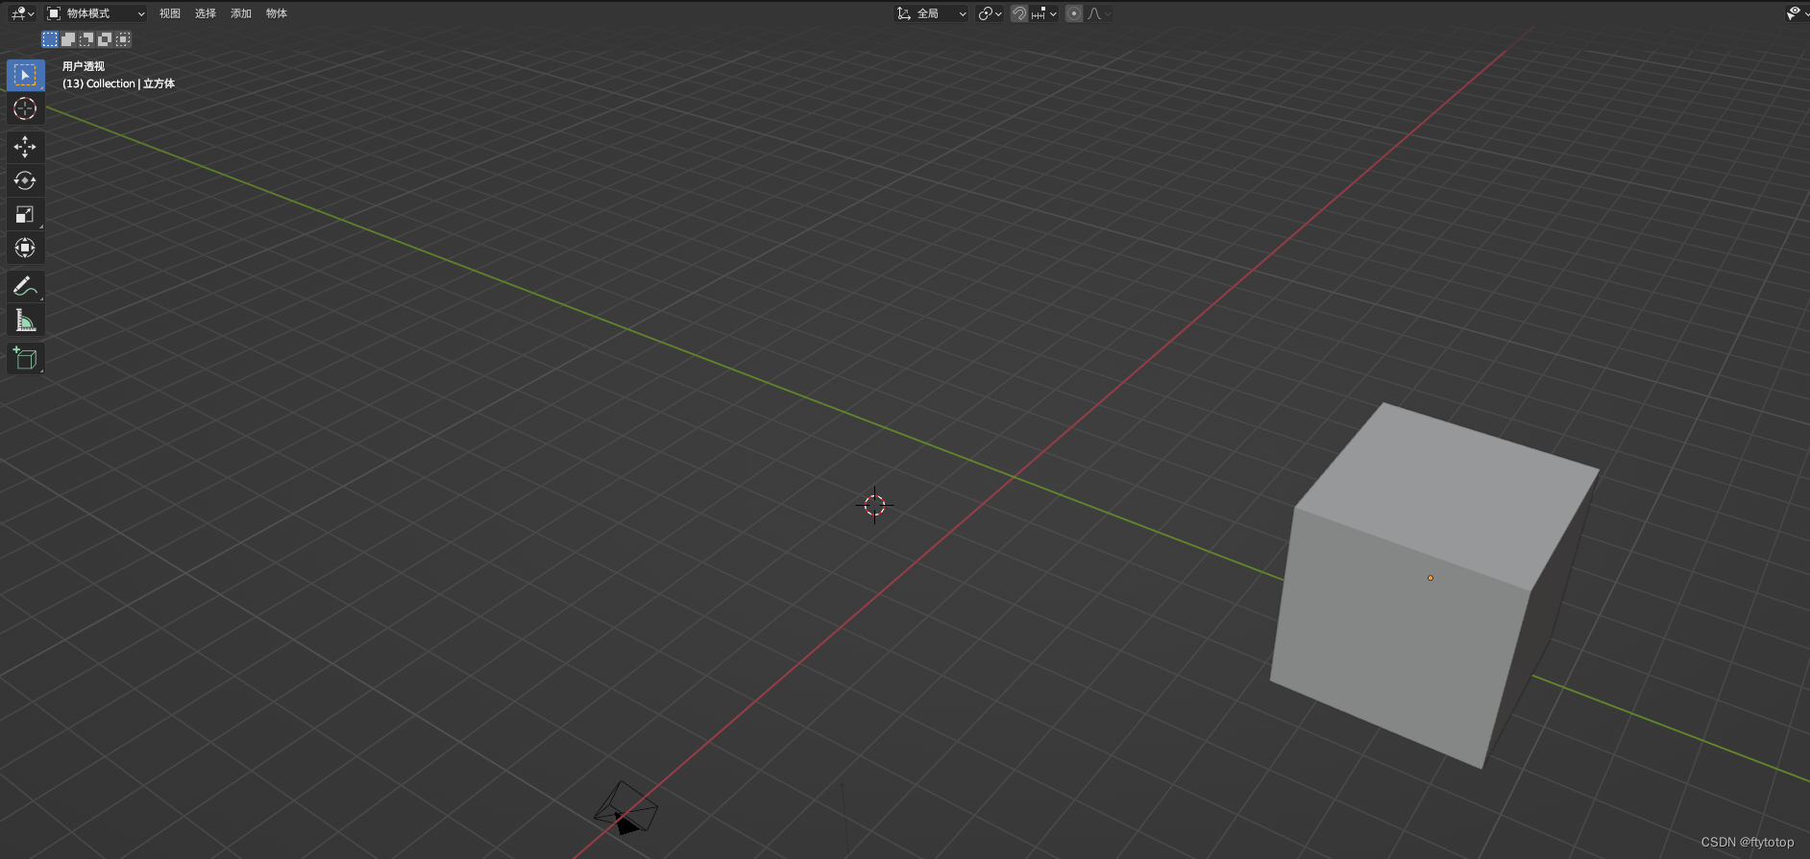Open the proportional falloff dropdown

pos(1099,13)
